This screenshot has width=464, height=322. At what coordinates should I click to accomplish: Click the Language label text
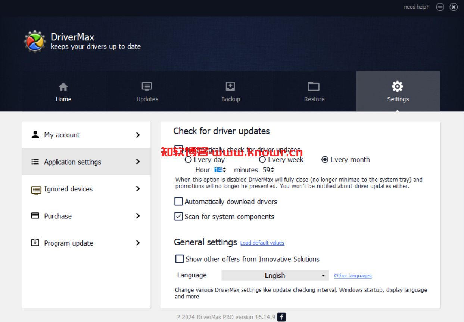(x=192, y=275)
